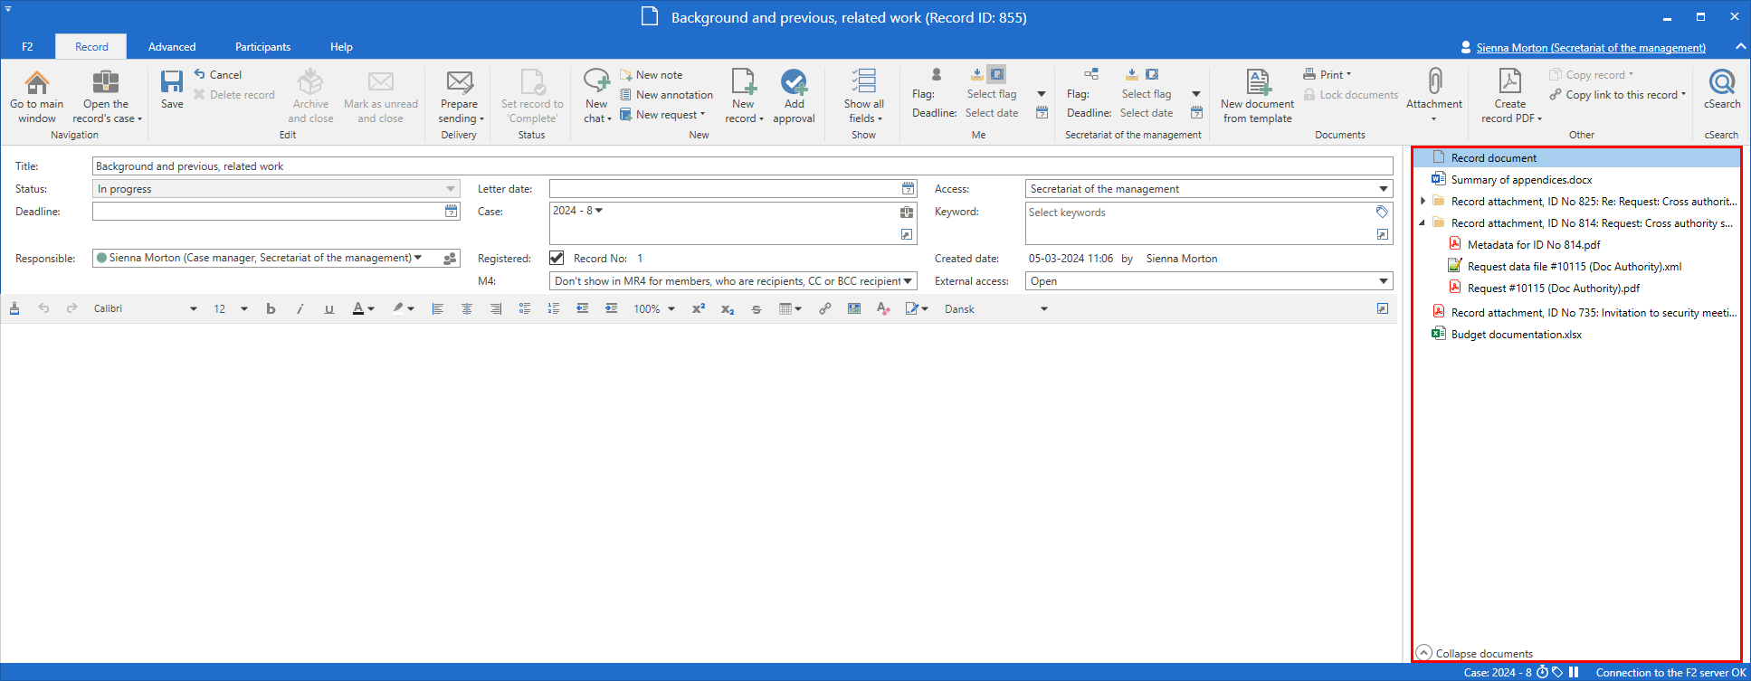This screenshot has width=1751, height=681.
Task: Insert an image into the document
Action: (x=854, y=308)
